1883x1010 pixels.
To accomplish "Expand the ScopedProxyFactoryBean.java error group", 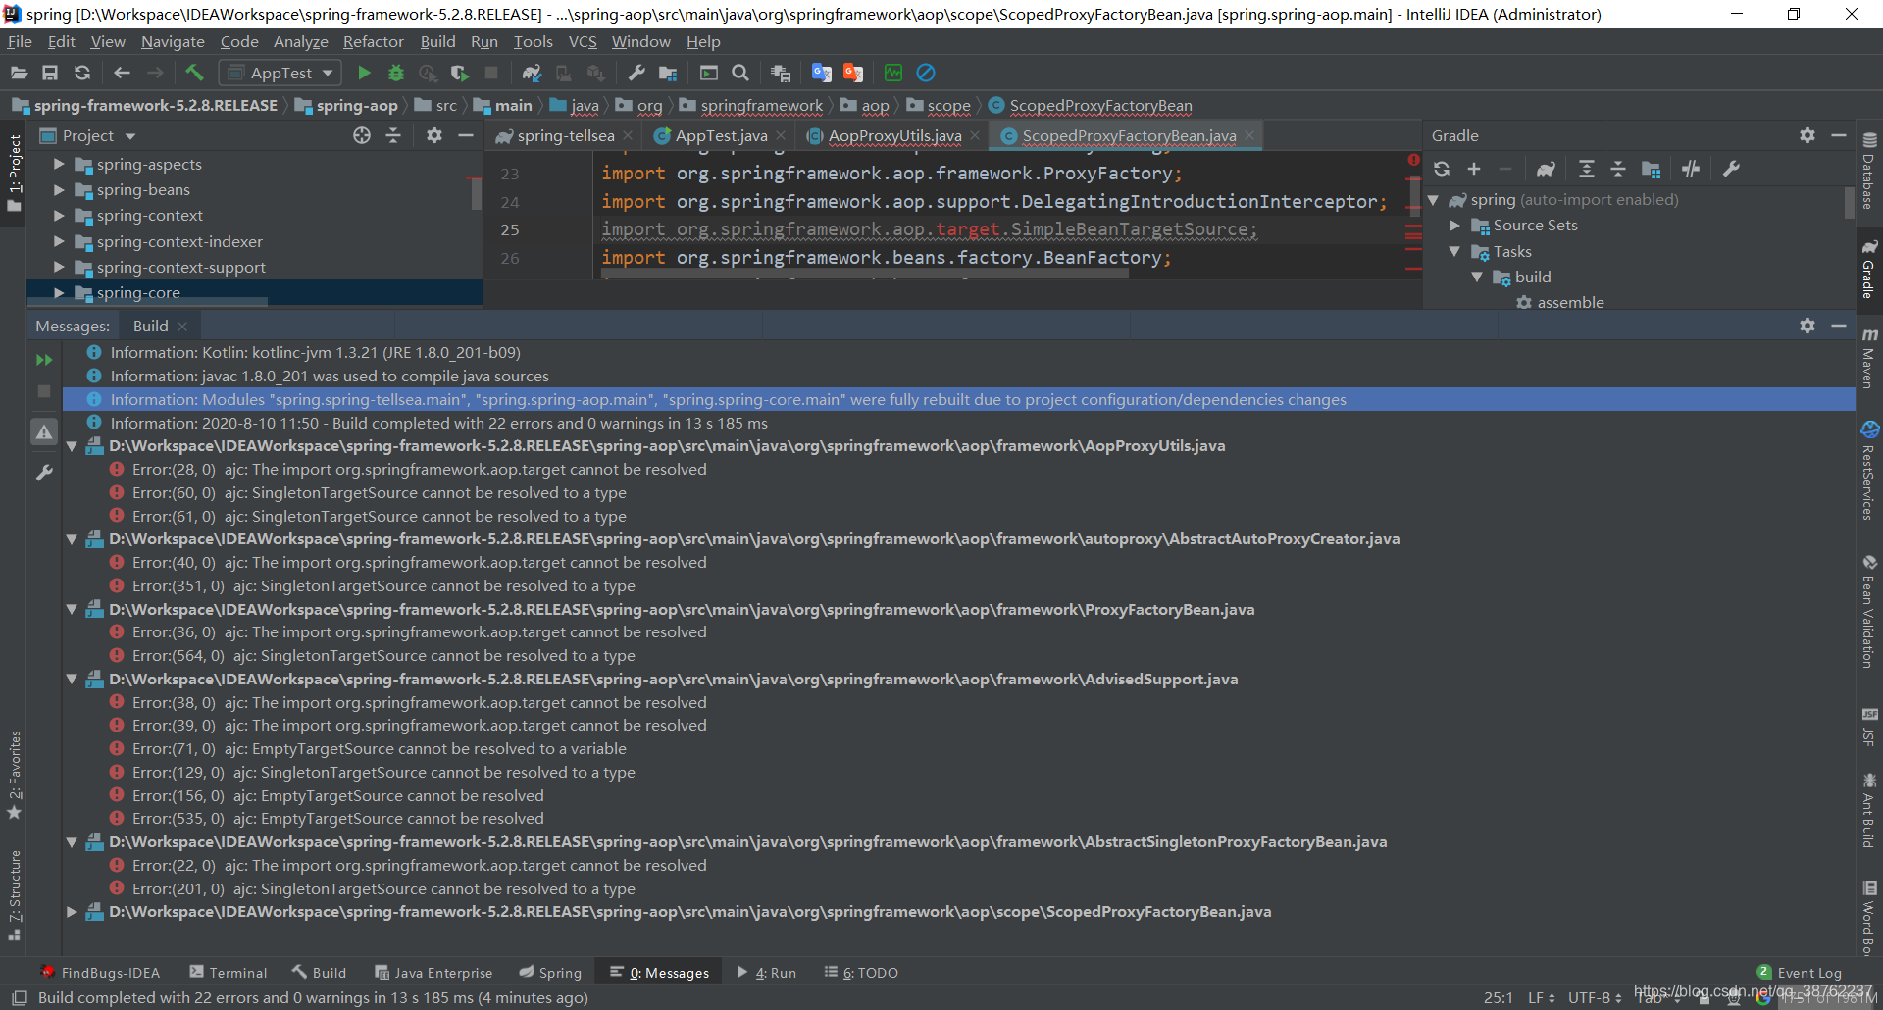I will tap(72, 912).
